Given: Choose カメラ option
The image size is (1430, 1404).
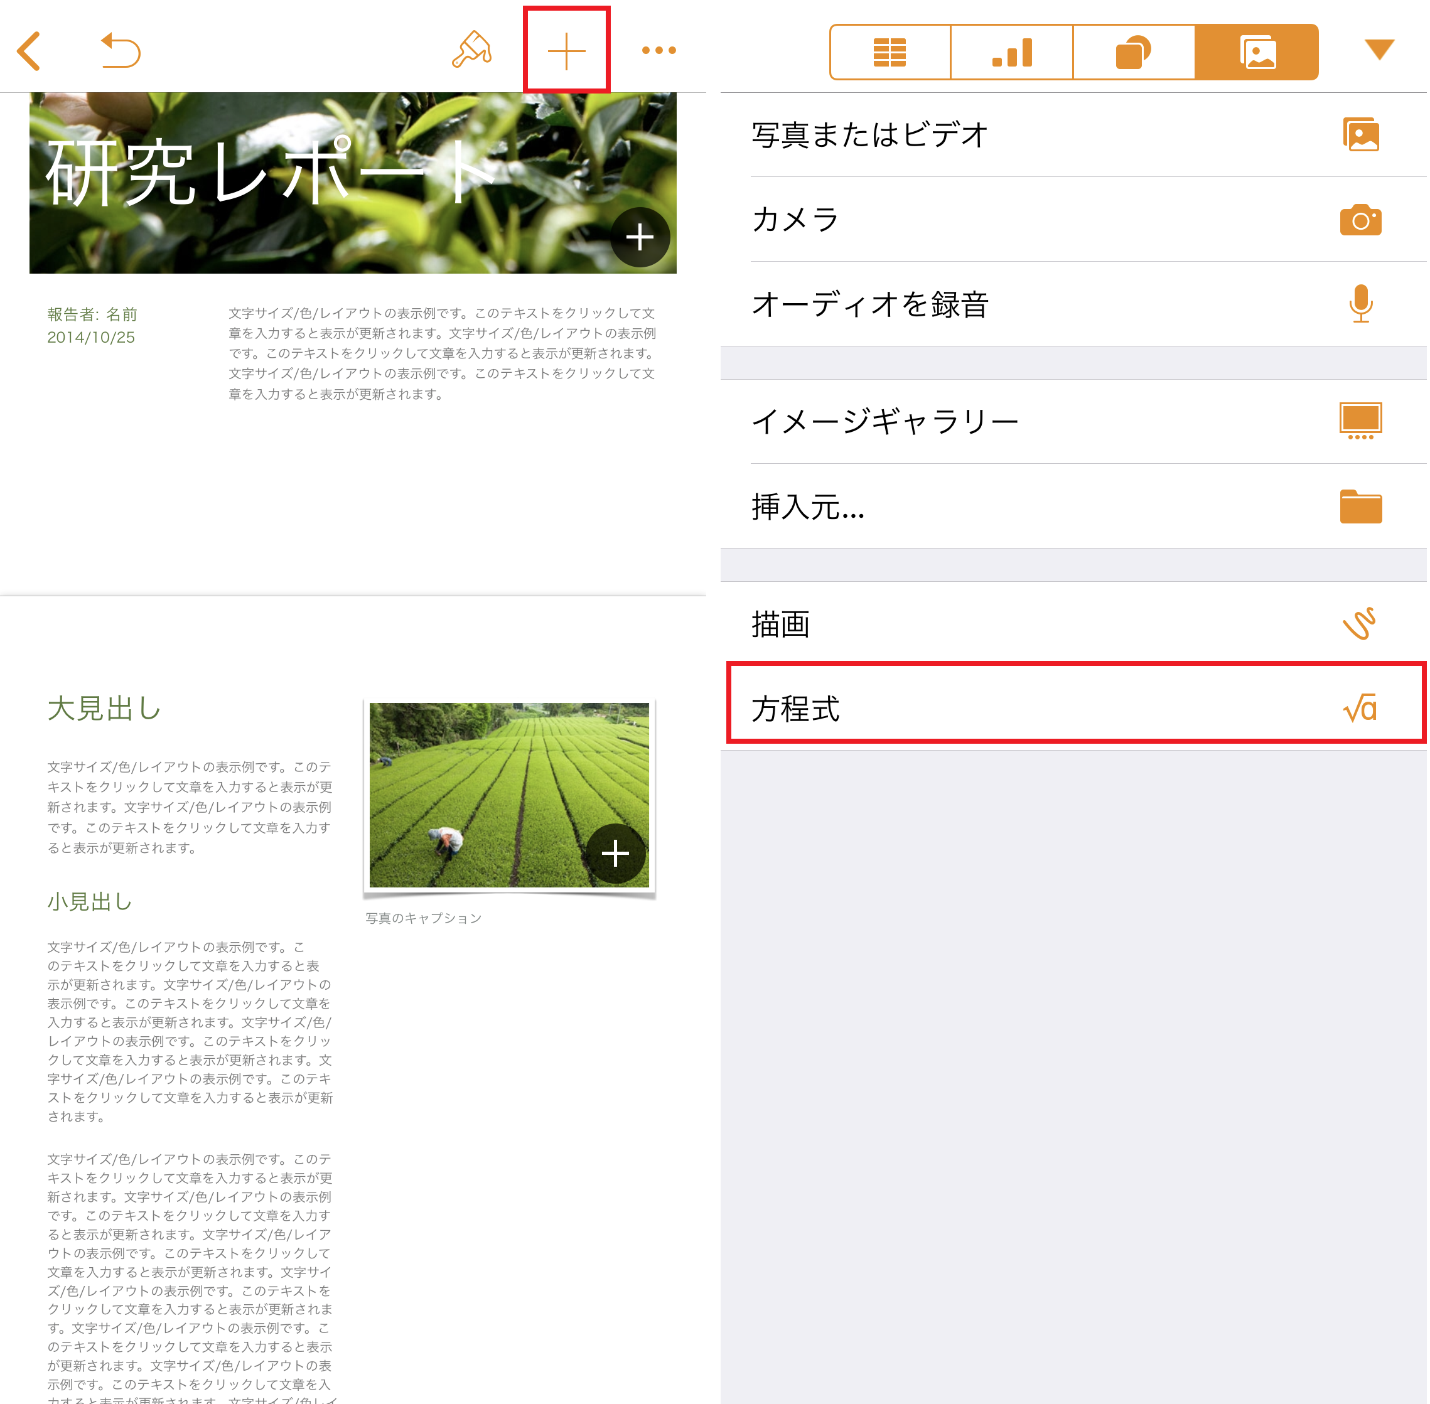Looking at the screenshot, I should (x=1074, y=219).
